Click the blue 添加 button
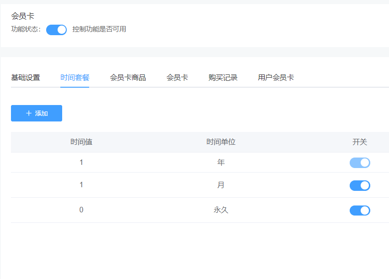The width and height of the screenshot is (389, 279). pyautogui.click(x=37, y=113)
